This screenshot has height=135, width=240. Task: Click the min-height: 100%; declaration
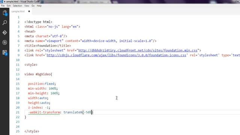coord(44,93)
